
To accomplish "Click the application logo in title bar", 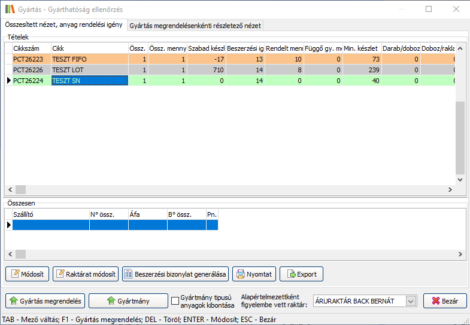I will point(10,9).
